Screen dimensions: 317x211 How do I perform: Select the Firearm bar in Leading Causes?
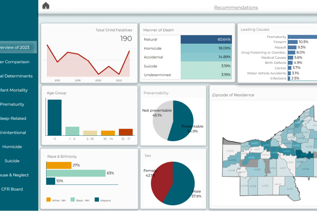[x=293, y=42]
